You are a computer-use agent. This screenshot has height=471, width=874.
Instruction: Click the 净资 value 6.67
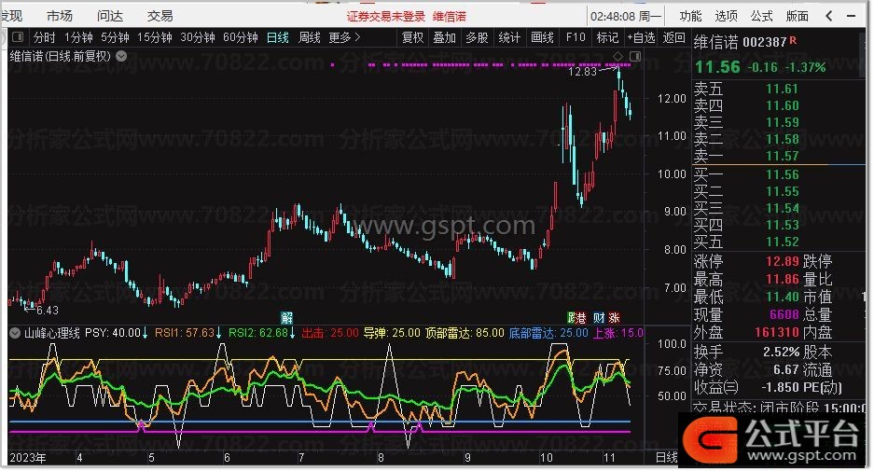(x=786, y=370)
